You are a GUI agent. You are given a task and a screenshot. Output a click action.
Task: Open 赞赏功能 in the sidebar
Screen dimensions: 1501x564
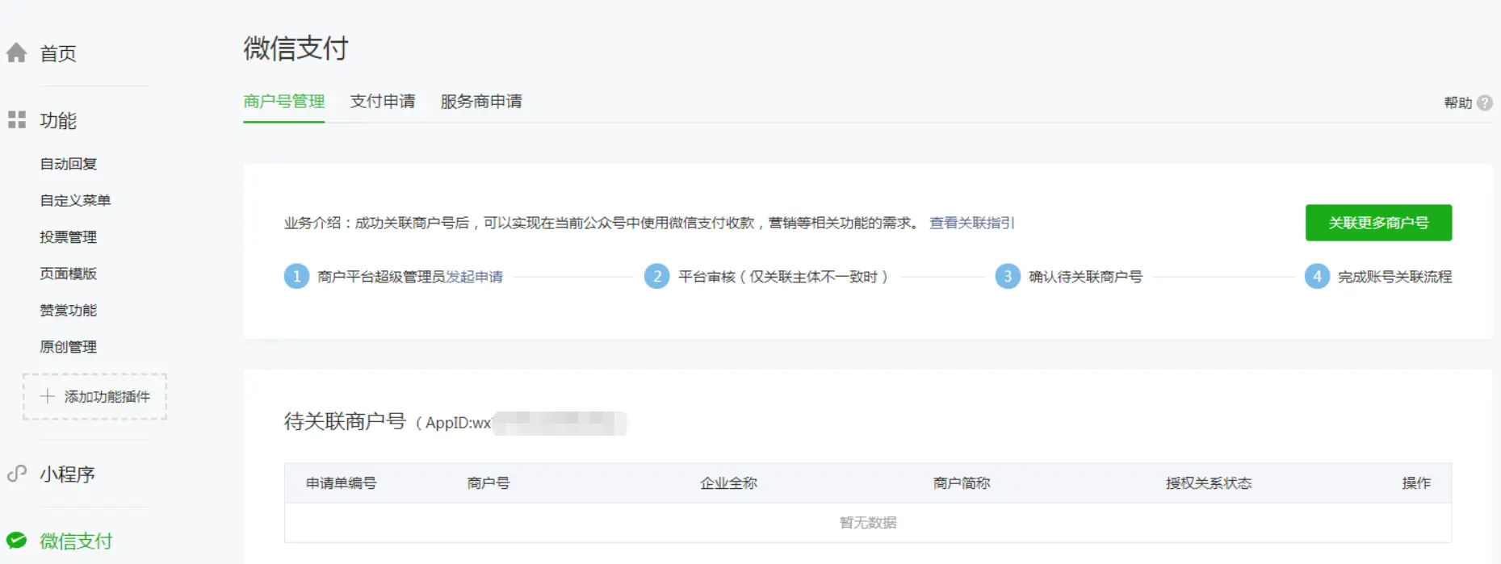tap(69, 310)
